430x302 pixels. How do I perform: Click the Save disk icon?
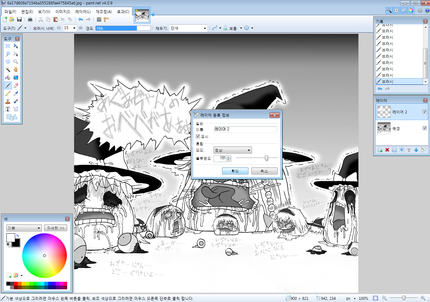(19, 20)
